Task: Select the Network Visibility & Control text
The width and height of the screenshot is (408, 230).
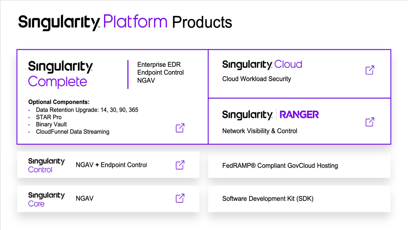Action: (x=260, y=131)
